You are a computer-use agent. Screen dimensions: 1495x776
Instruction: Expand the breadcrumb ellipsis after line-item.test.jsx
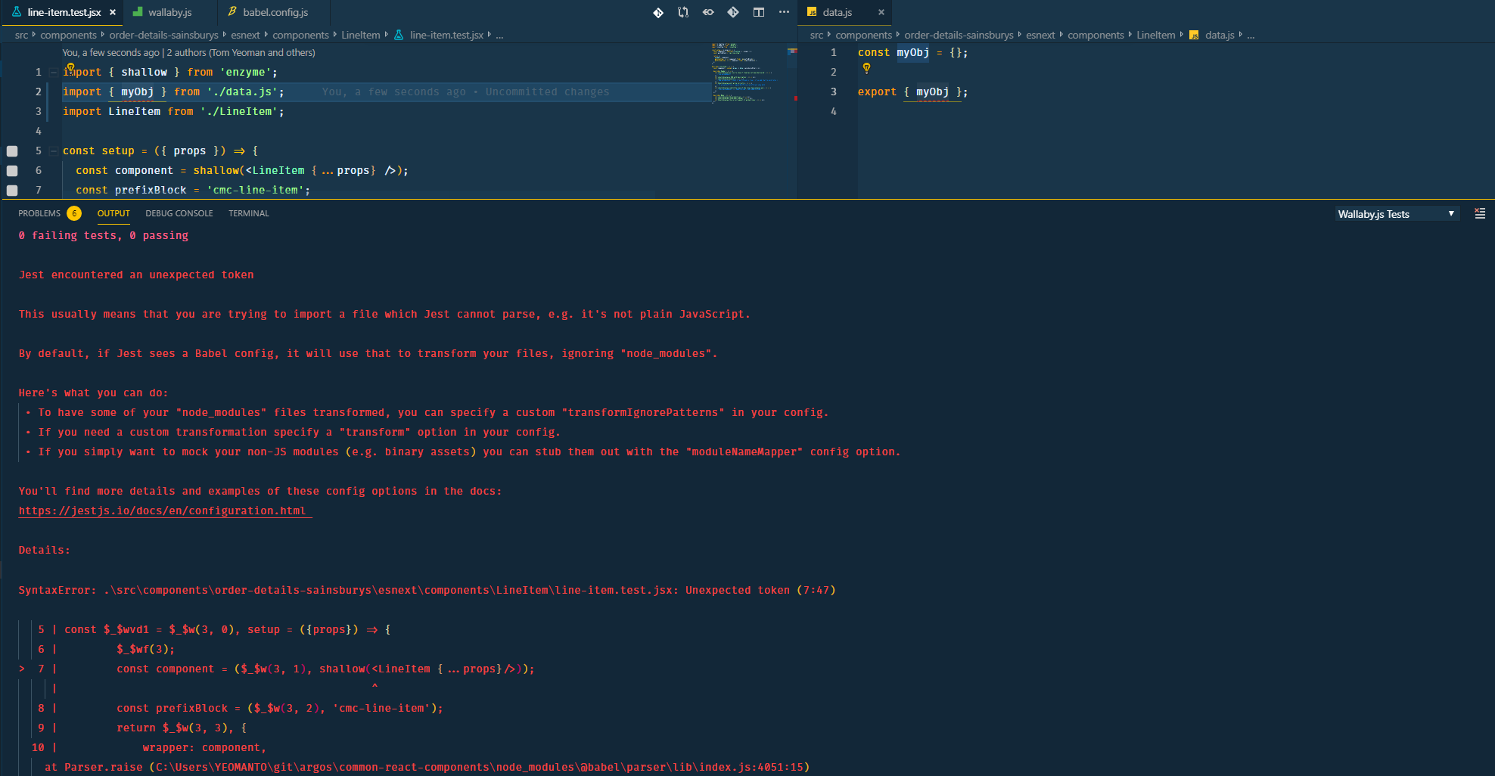pyautogui.click(x=499, y=35)
